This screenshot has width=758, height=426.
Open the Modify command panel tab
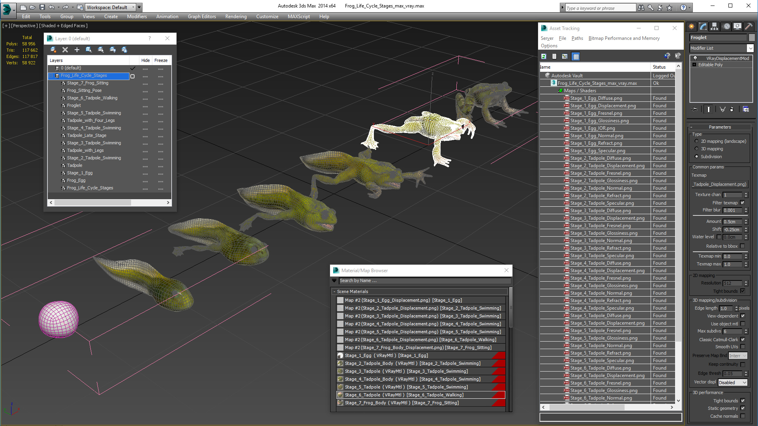[703, 26]
